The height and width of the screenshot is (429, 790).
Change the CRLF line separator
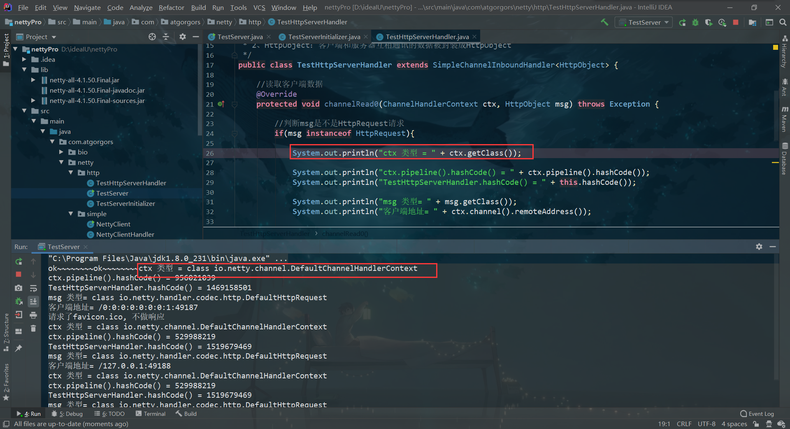pyautogui.click(x=684, y=424)
